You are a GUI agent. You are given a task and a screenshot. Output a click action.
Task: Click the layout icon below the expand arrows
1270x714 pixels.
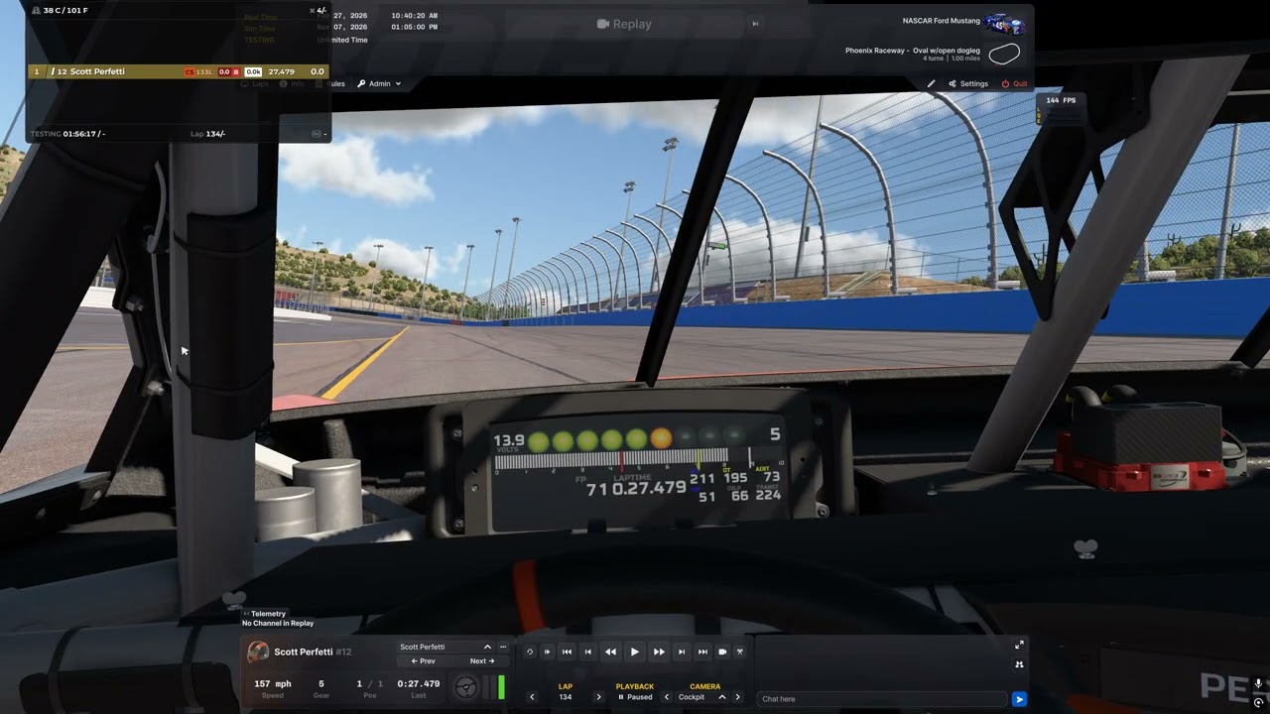pos(1019,664)
